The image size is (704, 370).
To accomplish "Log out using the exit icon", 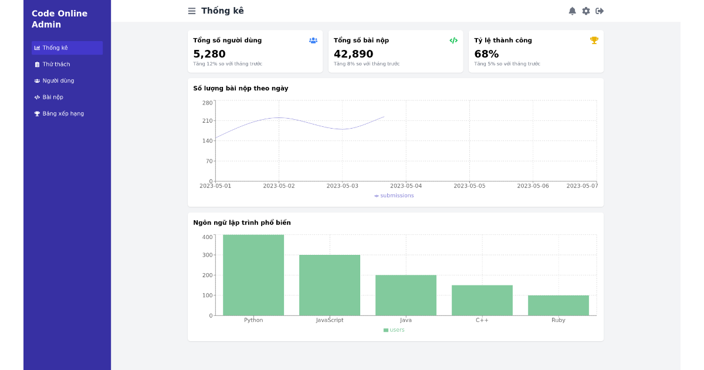I will pos(598,10).
